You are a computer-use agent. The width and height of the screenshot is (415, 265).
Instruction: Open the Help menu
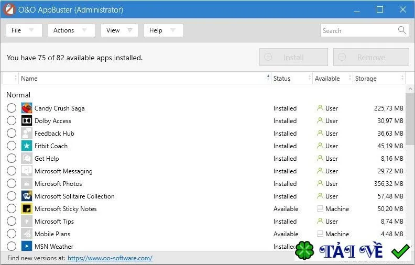[x=163, y=30]
